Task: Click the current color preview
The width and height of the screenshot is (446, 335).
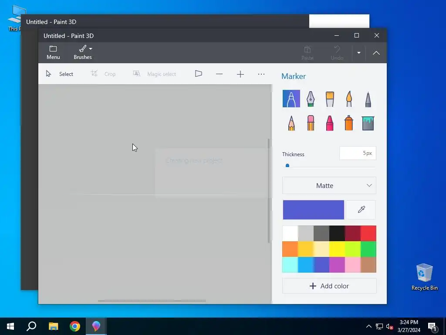Action: [314, 210]
